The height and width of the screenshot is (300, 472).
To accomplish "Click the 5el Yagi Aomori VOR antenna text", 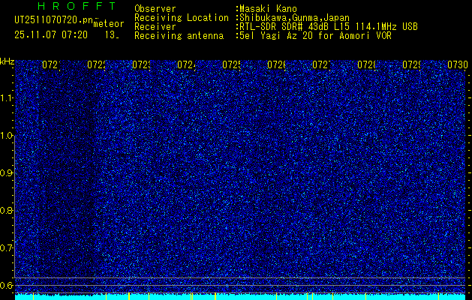I will click(315, 36).
